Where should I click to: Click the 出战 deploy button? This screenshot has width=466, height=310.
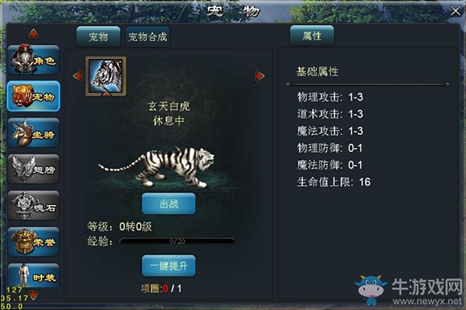[169, 204]
